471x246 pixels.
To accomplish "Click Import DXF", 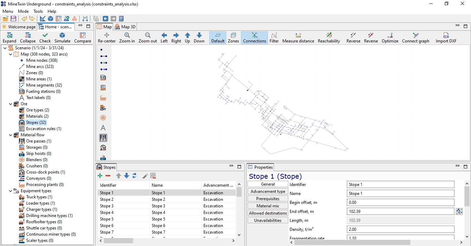I will [446, 38].
